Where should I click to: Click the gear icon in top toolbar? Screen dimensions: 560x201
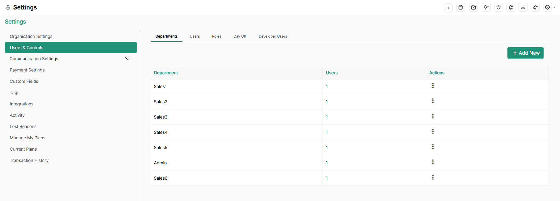[499, 8]
